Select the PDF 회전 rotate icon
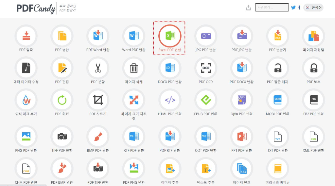This screenshot has height=186, width=335. [x=62, y=100]
